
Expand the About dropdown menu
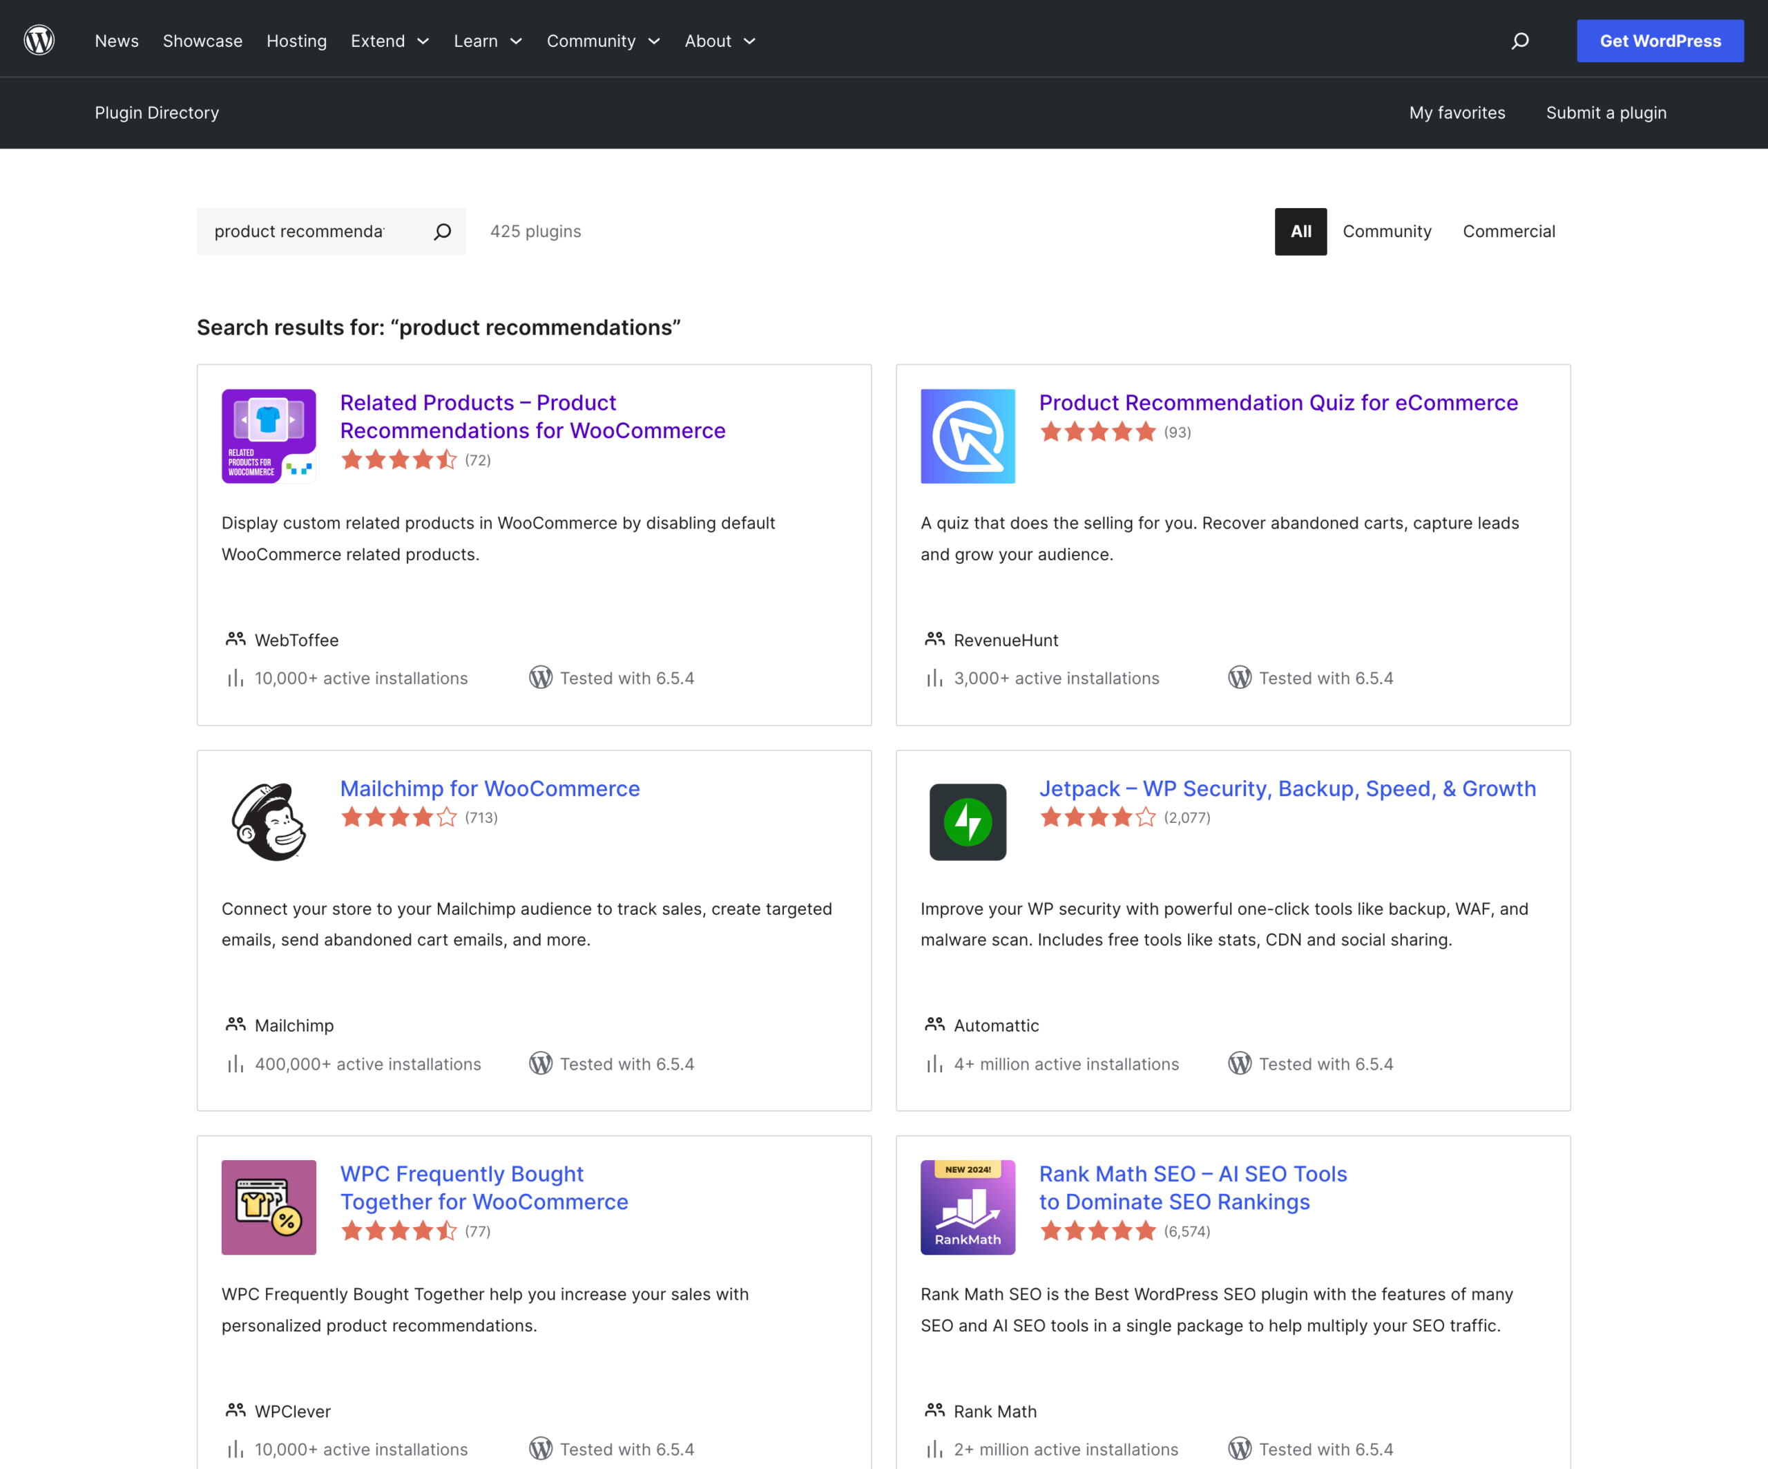tap(720, 41)
